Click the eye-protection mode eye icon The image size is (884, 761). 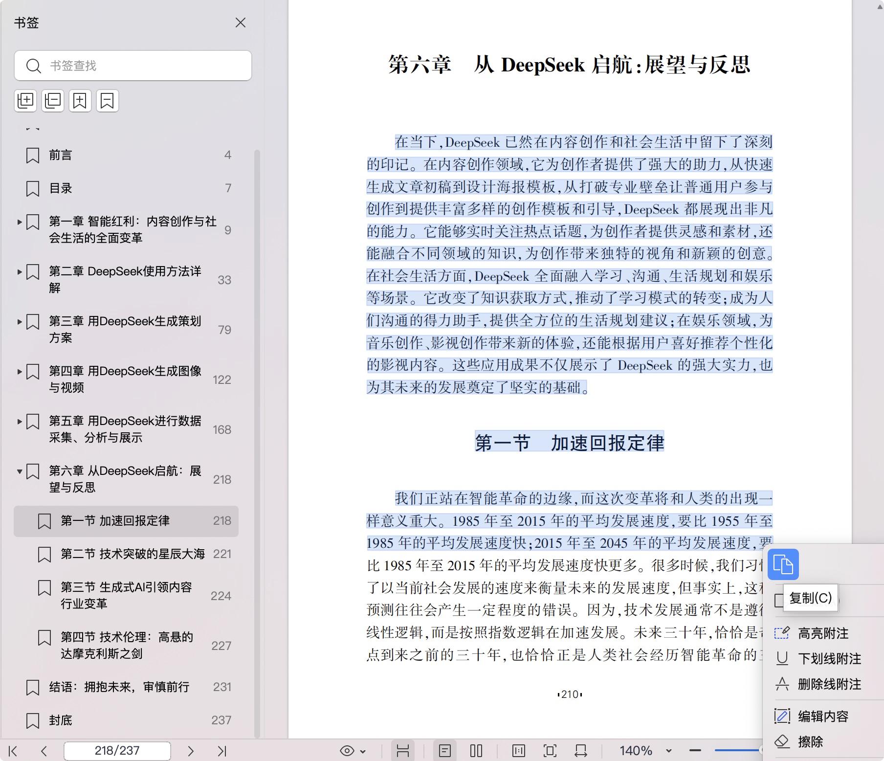click(x=347, y=751)
